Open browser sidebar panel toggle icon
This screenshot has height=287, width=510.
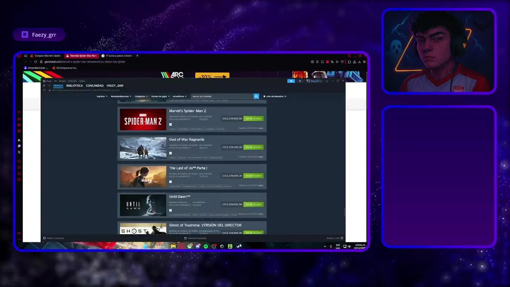(312, 62)
